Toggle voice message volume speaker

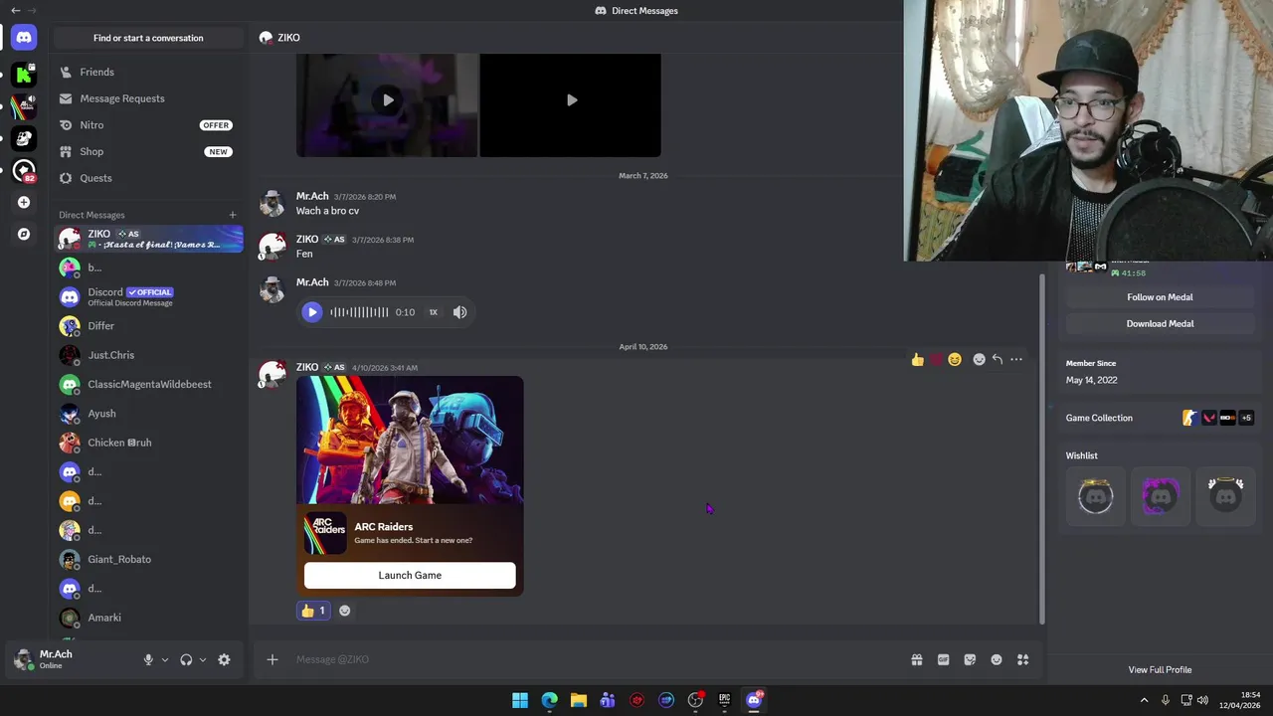click(459, 312)
